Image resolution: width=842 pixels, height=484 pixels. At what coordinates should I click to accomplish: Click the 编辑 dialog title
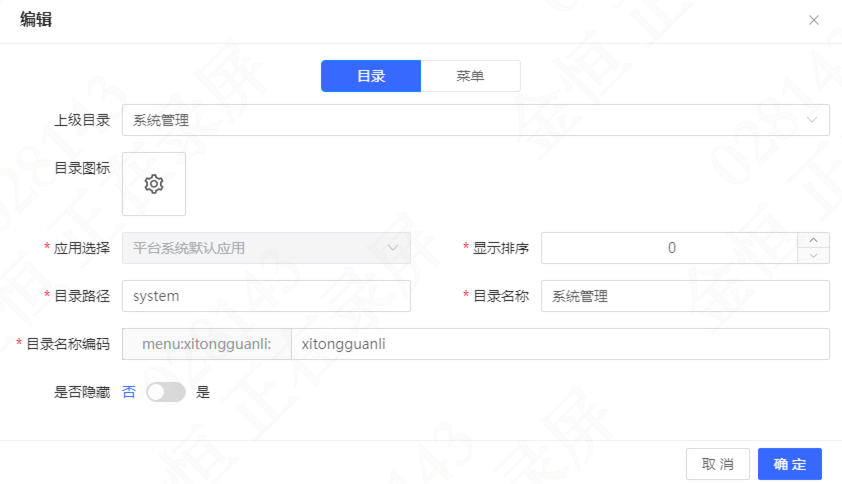pyautogui.click(x=36, y=19)
